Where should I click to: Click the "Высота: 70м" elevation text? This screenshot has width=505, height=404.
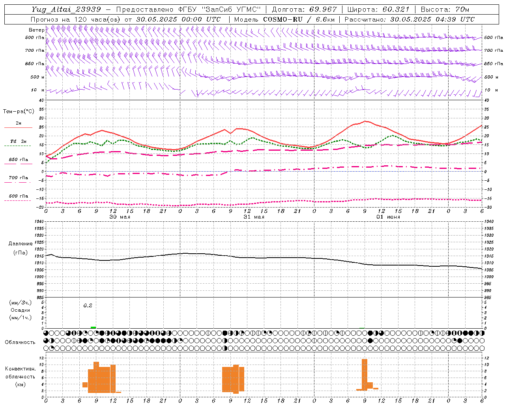(x=445, y=9)
